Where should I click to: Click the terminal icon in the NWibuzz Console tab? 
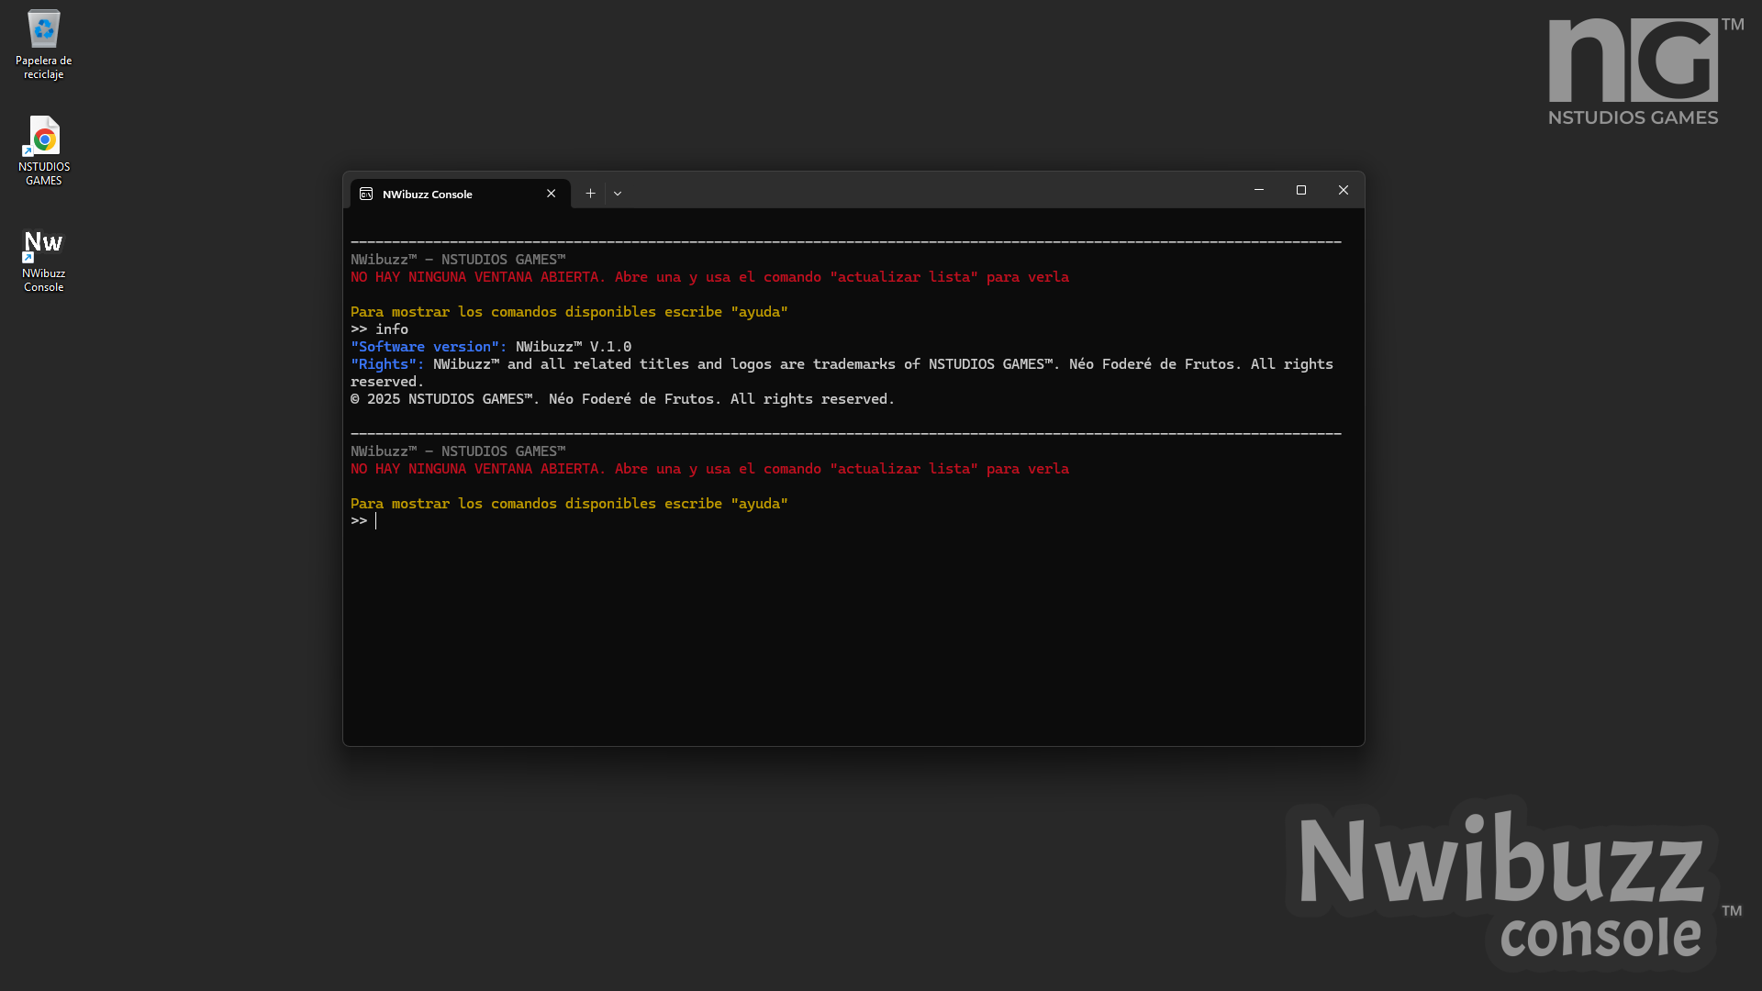pyautogui.click(x=366, y=194)
